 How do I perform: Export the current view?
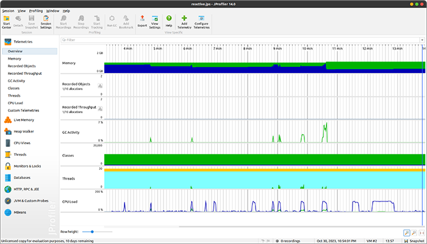[x=142, y=21]
